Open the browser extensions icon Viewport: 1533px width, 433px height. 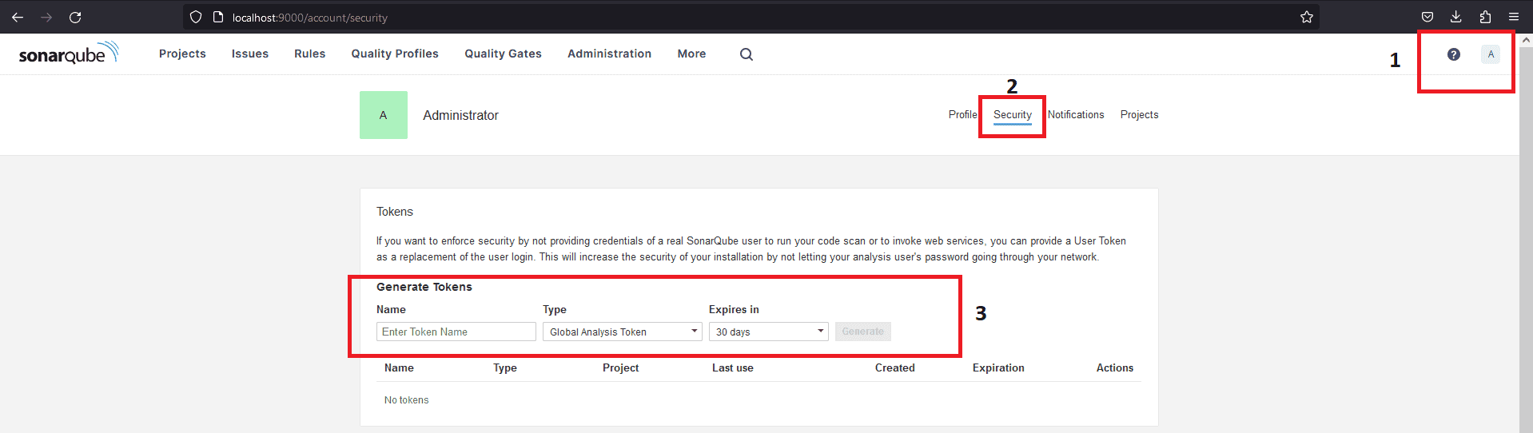(1484, 17)
